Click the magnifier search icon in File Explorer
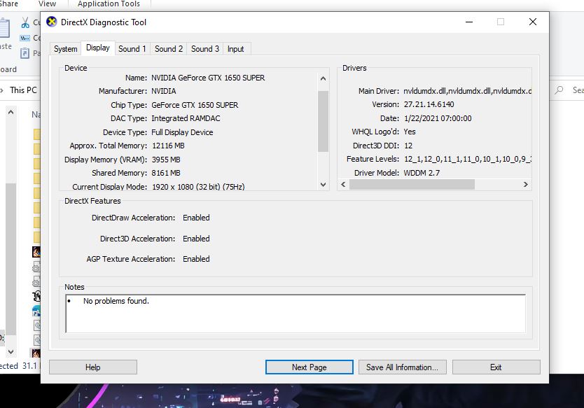This screenshot has height=408, width=584. 559,90
